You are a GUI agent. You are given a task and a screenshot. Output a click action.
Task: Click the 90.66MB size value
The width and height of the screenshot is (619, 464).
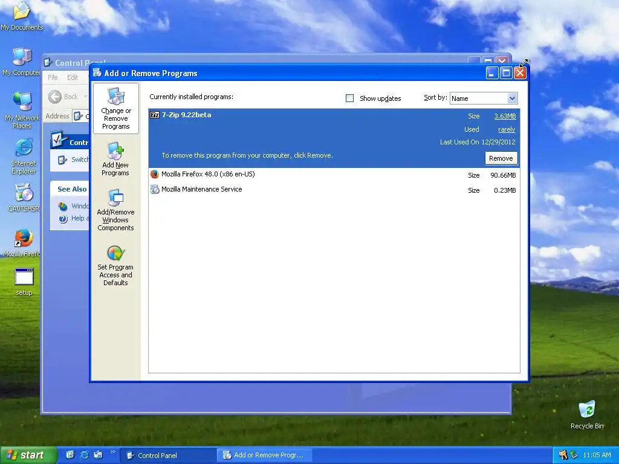(x=503, y=175)
